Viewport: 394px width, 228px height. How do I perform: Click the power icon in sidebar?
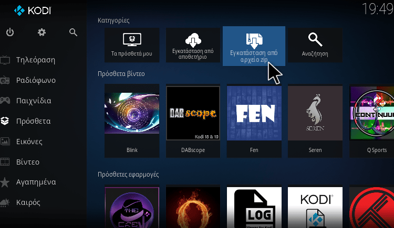10,32
